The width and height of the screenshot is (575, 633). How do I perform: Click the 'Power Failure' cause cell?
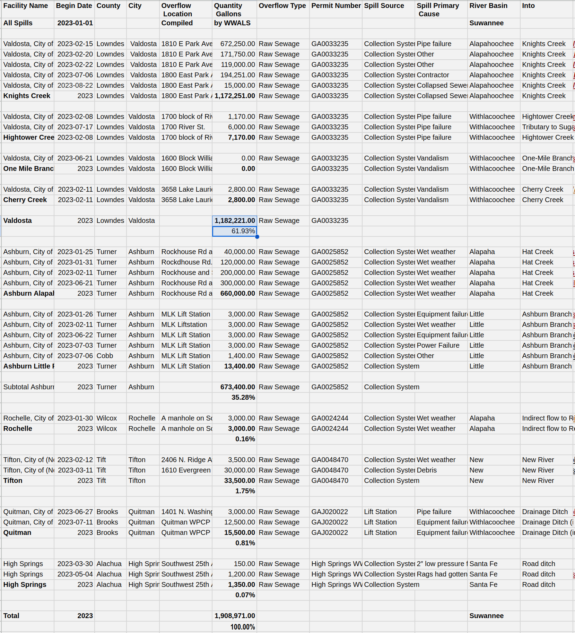441,346
